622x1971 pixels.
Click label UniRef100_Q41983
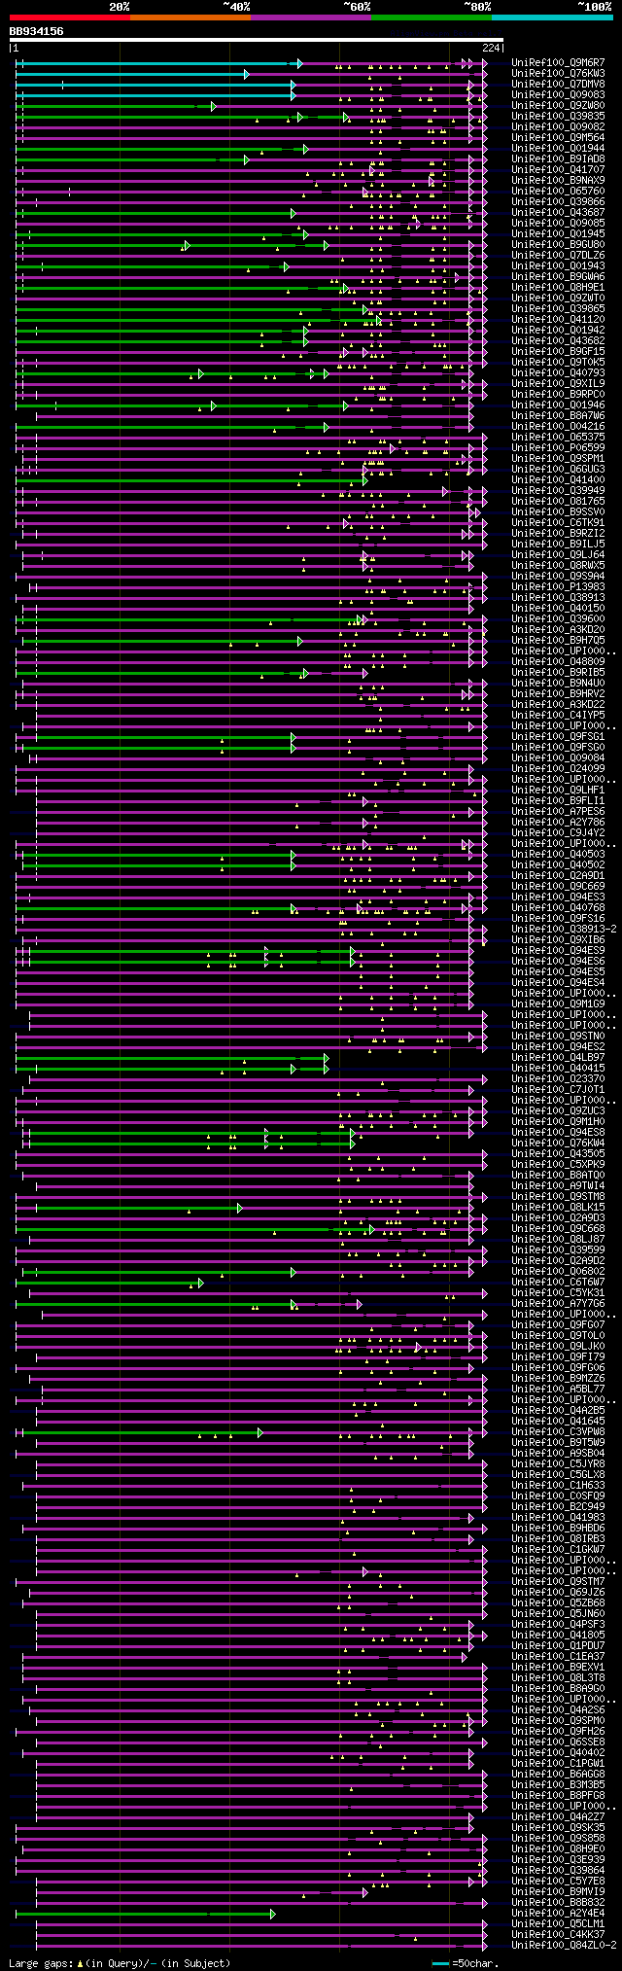[558, 1517]
